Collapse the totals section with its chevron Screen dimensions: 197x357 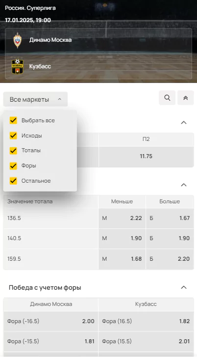tap(184, 185)
